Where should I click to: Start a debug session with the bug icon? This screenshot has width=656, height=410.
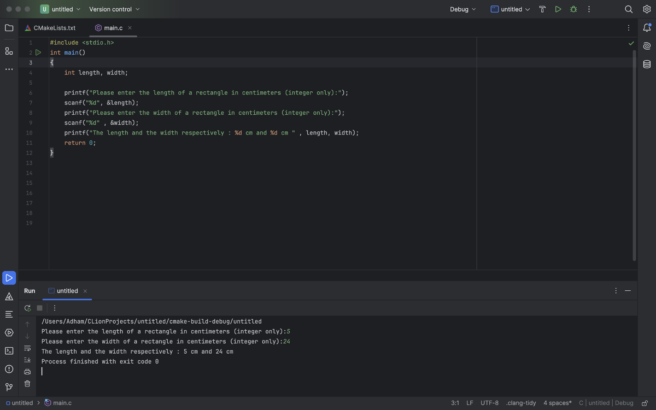pyautogui.click(x=573, y=9)
